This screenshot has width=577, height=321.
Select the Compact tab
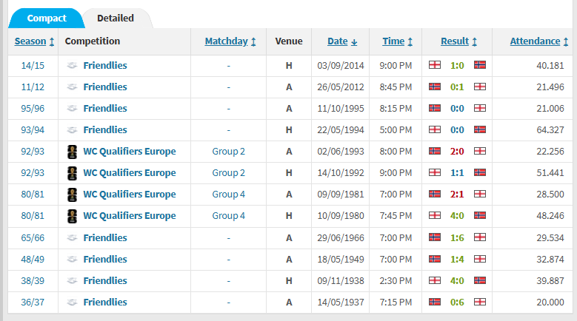[47, 18]
